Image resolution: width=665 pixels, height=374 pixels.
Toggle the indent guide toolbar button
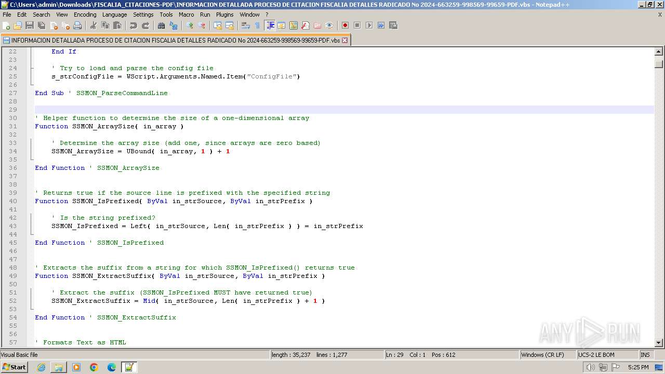pos(270,25)
